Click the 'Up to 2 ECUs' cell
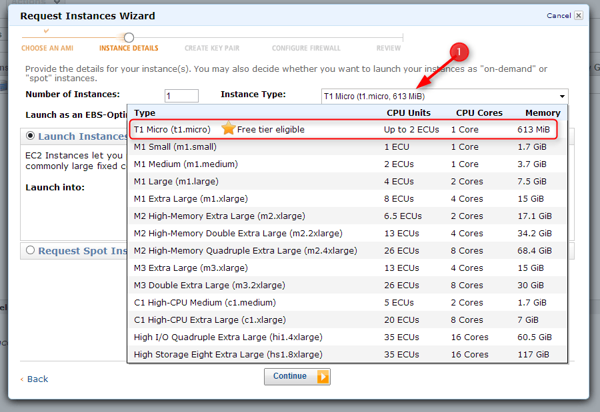Screen dimensions: 600x412 point(411,130)
